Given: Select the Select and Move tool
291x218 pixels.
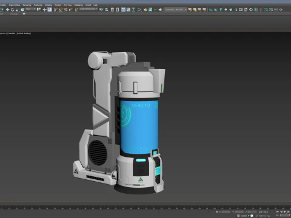Looking at the screenshot, I should point(7,10).
